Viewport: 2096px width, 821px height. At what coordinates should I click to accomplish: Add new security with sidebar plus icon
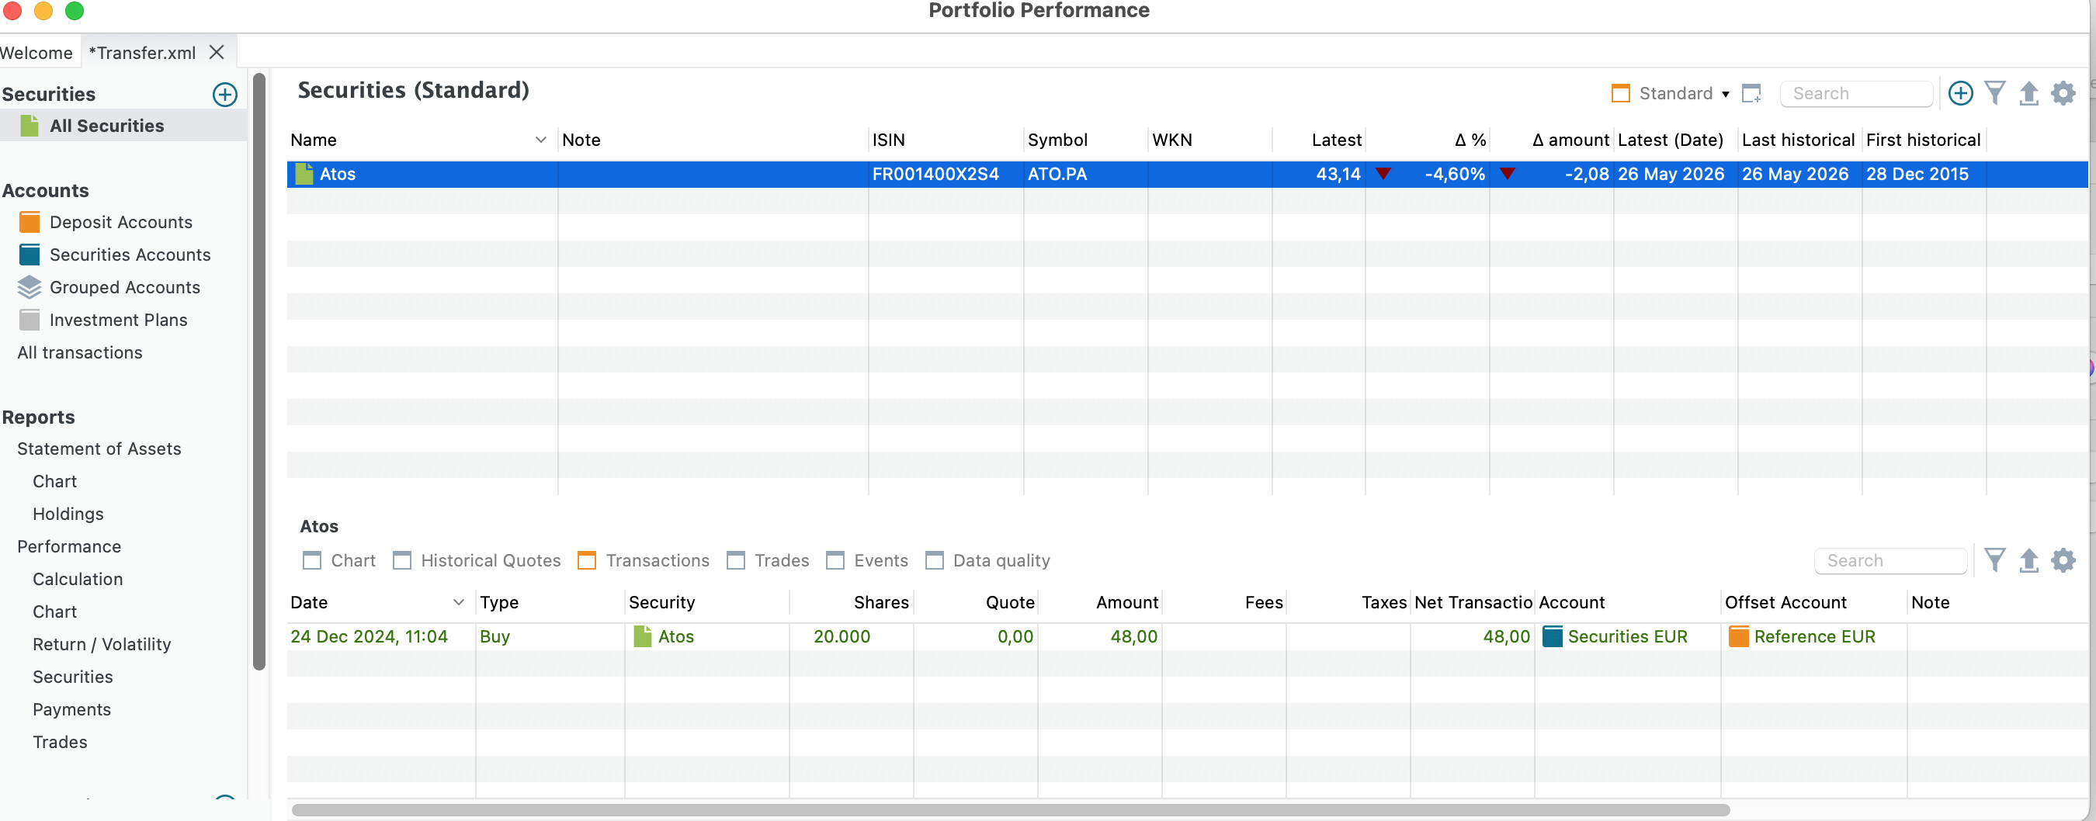(x=224, y=95)
